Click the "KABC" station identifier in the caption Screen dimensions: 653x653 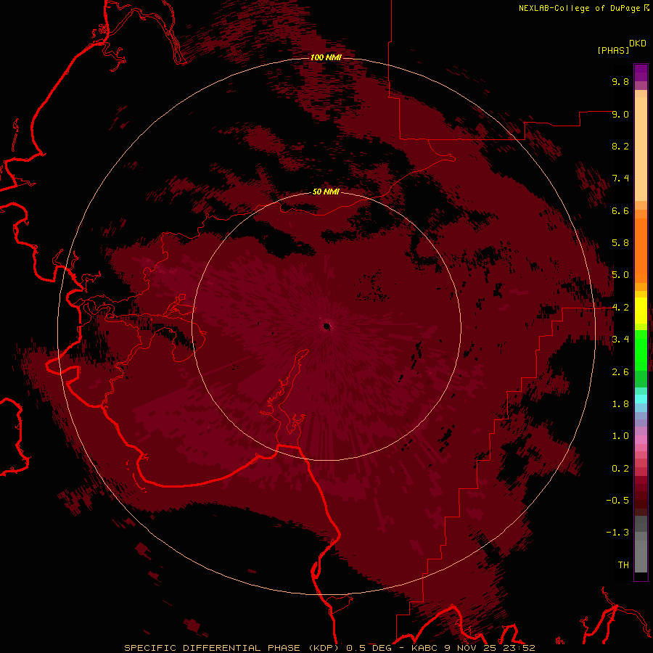425,648
